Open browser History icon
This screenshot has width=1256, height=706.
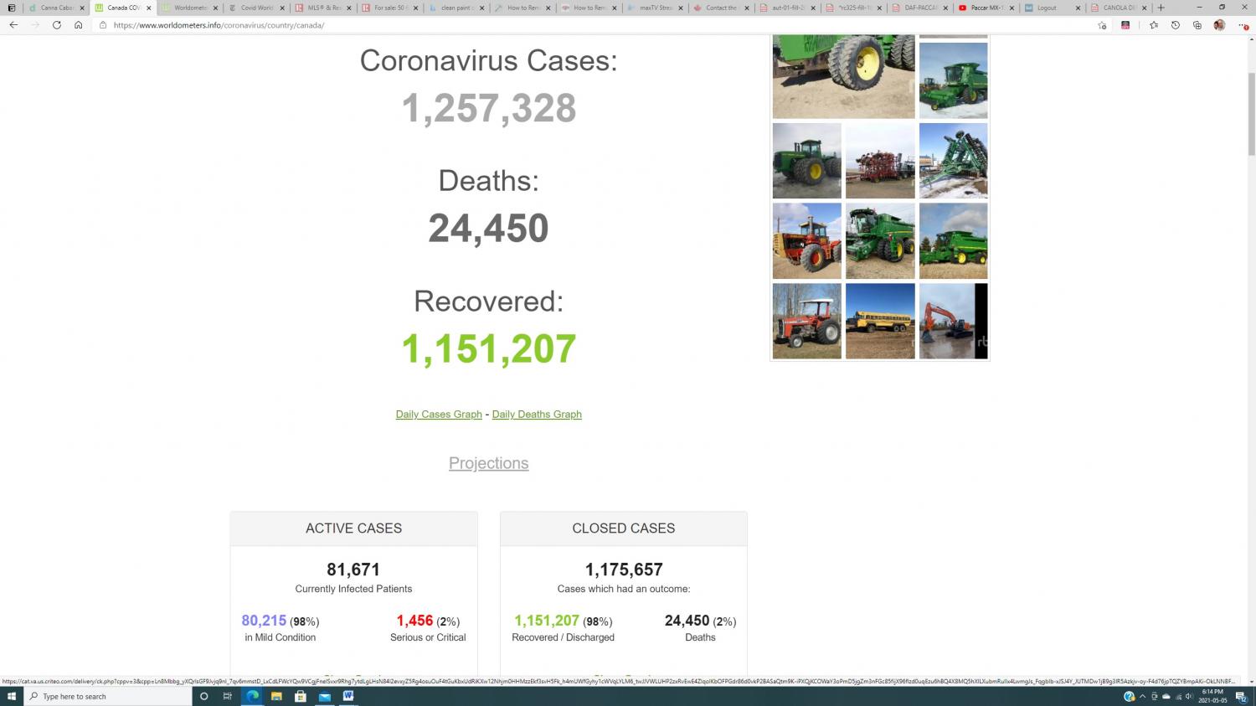point(1175,25)
